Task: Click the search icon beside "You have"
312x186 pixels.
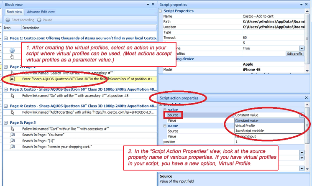Action: tap(12, 135)
